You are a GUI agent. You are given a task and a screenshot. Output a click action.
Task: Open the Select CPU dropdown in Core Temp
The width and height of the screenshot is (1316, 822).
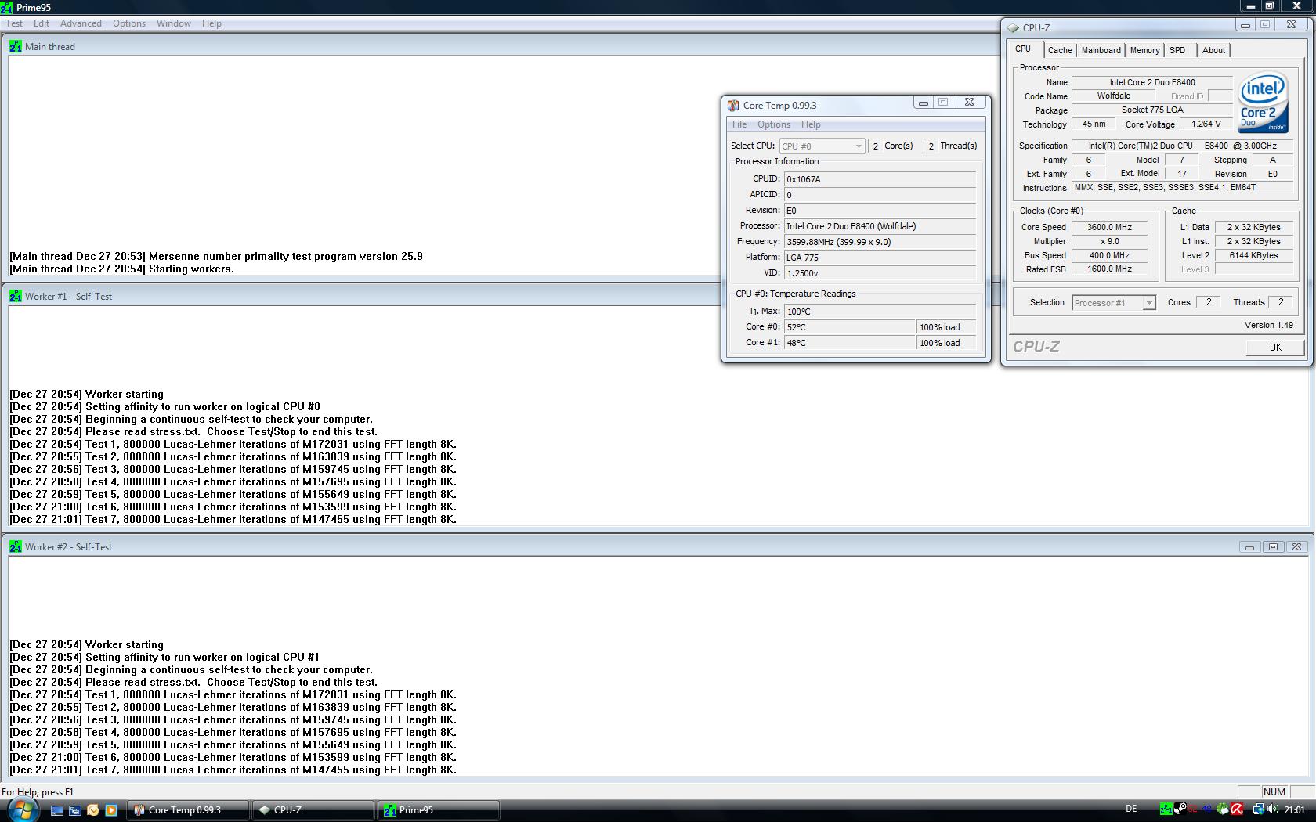pos(822,146)
